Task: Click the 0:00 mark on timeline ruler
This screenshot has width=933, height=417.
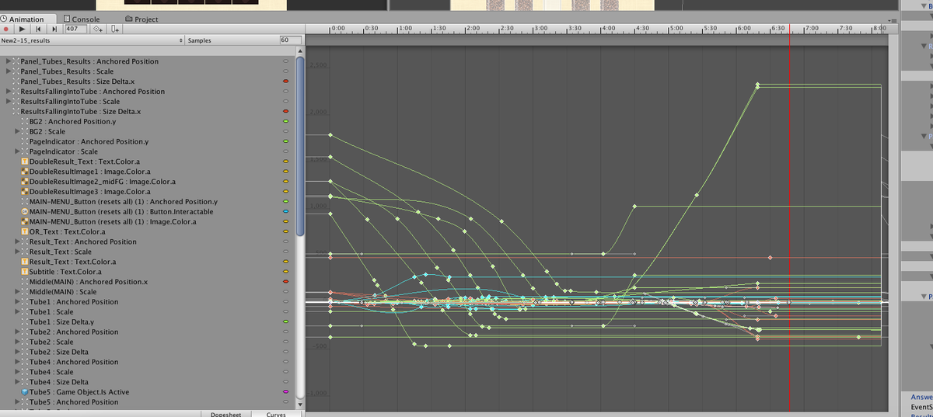Action: (x=337, y=28)
